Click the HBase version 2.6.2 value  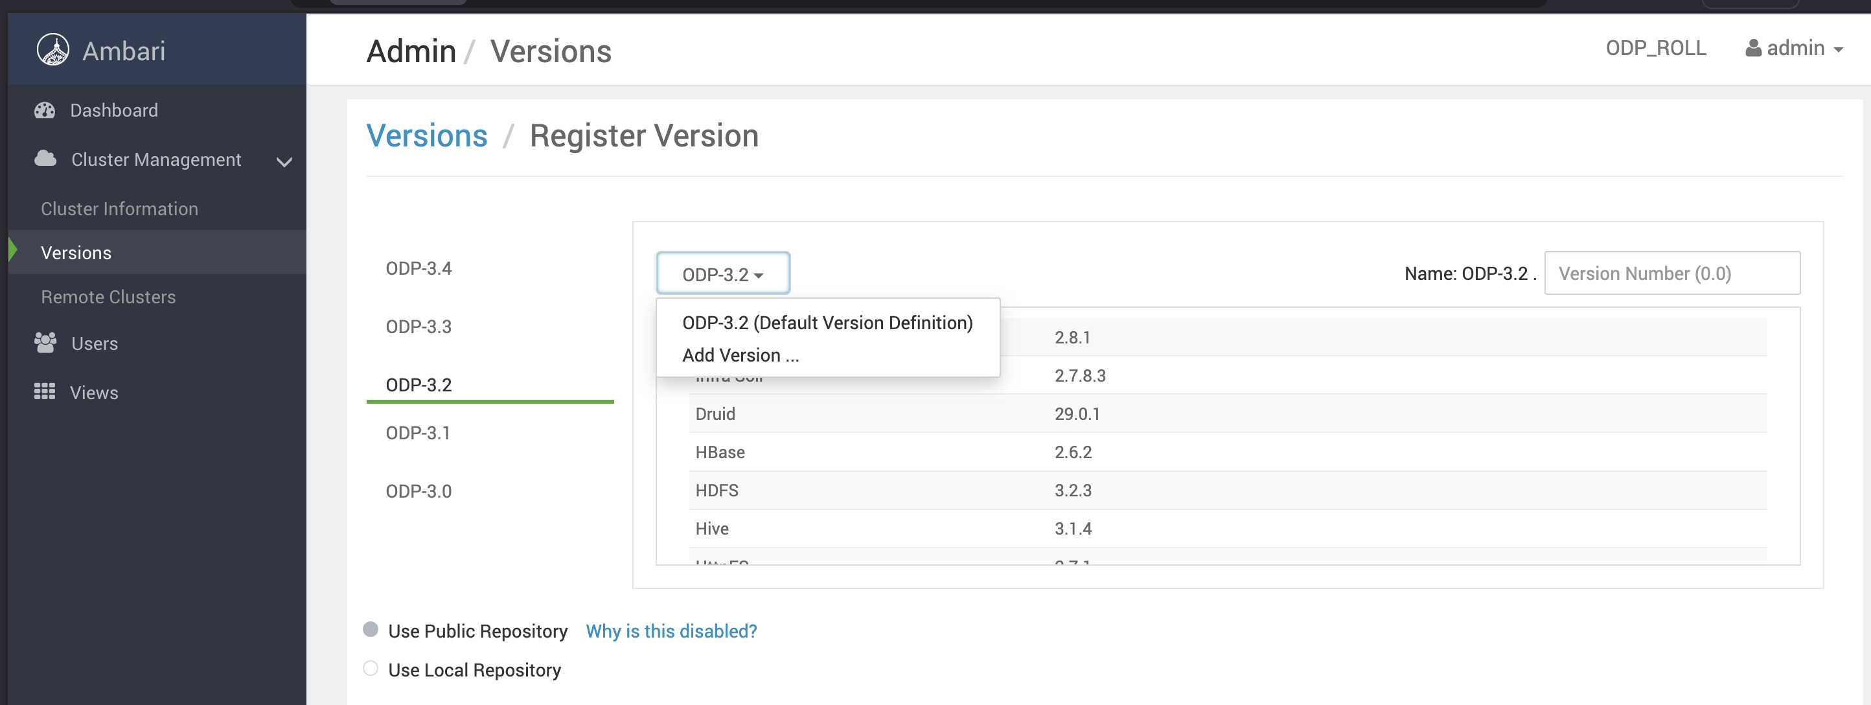pyautogui.click(x=1073, y=452)
